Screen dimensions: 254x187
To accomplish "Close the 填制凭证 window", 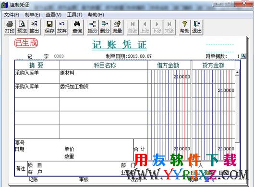I will pos(244,3).
